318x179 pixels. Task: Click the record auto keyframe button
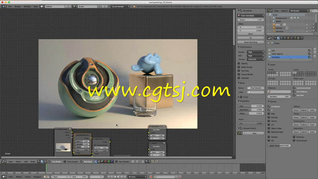[x=151, y=177]
